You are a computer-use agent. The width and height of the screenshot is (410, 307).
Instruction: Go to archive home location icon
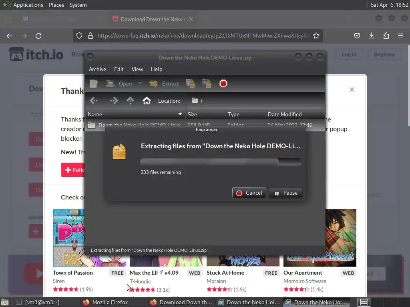[147, 100]
